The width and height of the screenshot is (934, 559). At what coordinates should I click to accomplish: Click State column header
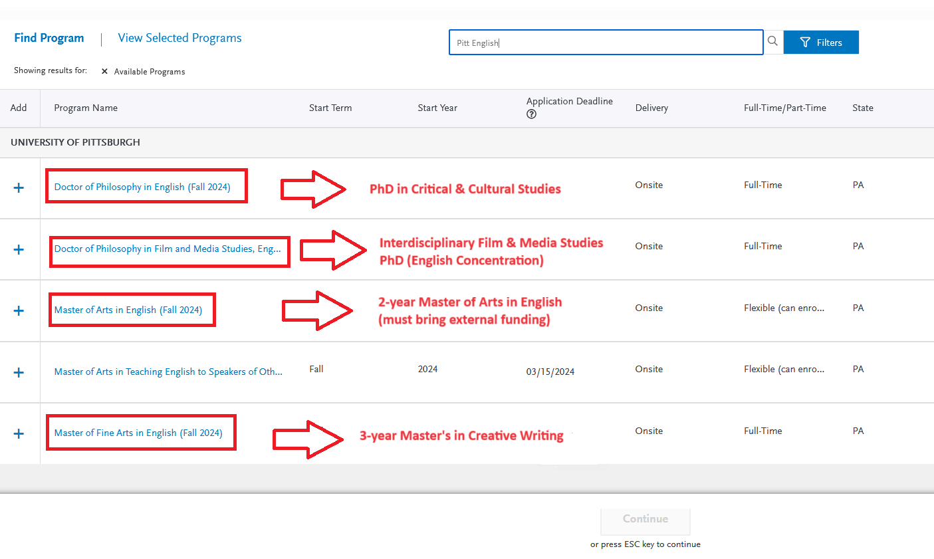point(863,108)
